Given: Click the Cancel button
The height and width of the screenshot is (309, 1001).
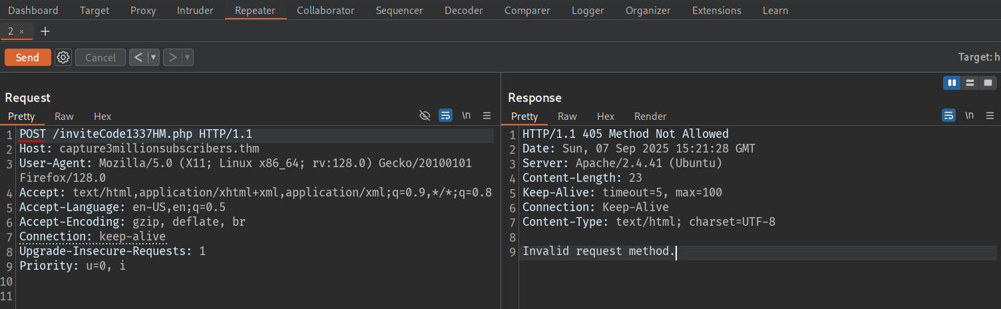Looking at the screenshot, I should pos(100,58).
